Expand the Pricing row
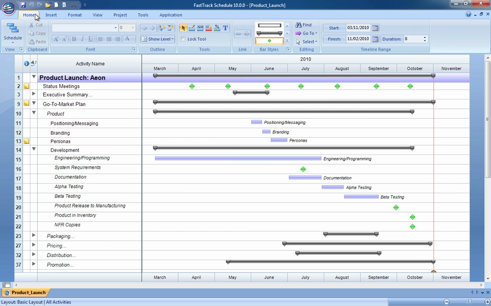The height and width of the screenshot is (306, 491). [x=34, y=245]
